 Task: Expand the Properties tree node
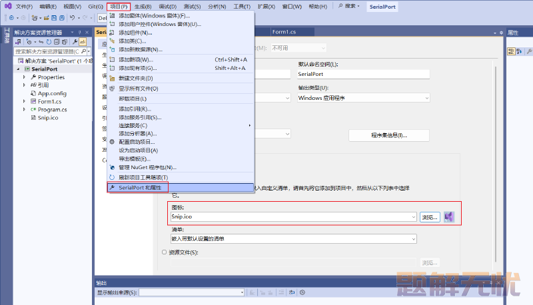tap(24, 77)
